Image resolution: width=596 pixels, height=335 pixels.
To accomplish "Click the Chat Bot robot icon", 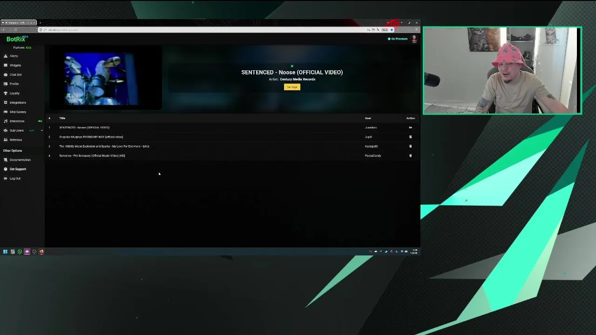I will 6,74.
